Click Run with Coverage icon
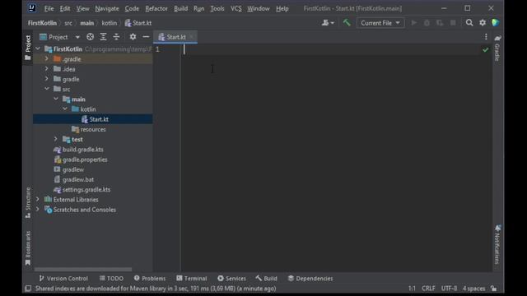The height and width of the screenshot is (296, 527). (440, 23)
